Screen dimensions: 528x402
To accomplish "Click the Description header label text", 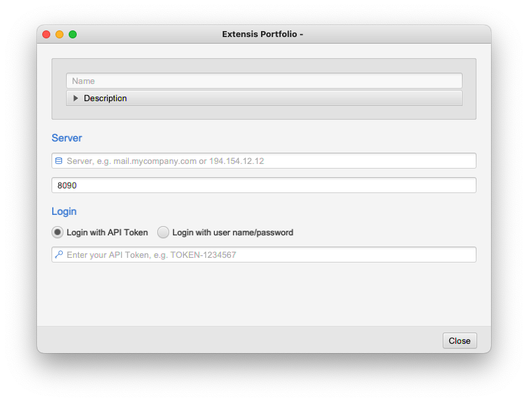I will coord(105,98).
